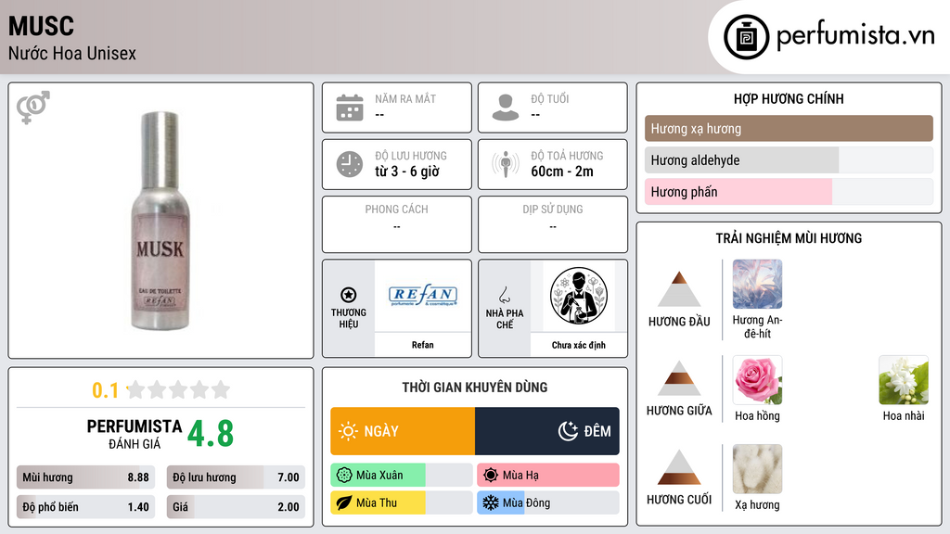Click the unisex gender symbol icon

coord(32,107)
